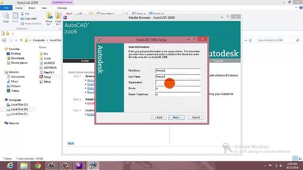
Task: Click the Next button in Setup dialog
Action: point(177,118)
